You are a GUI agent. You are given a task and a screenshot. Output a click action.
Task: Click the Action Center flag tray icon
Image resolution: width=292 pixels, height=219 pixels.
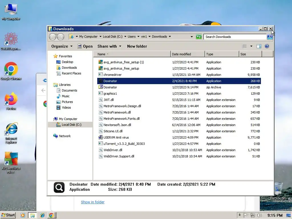point(246,215)
